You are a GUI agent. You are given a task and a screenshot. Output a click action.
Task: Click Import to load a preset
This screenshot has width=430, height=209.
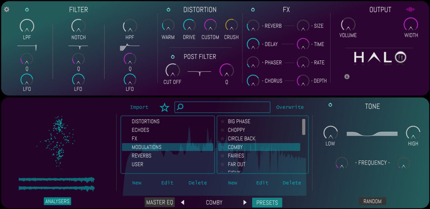coord(139,107)
